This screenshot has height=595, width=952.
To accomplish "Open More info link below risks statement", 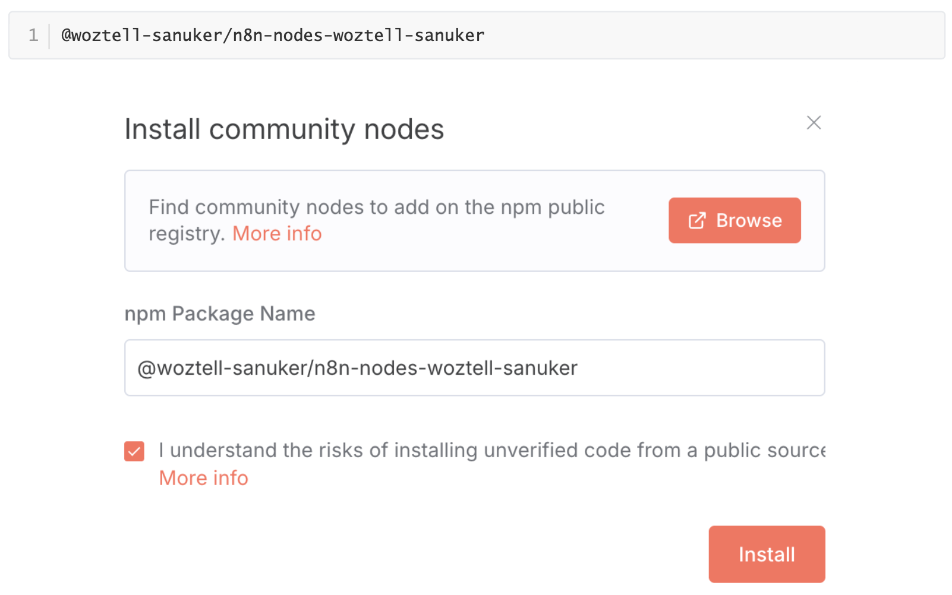I will tap(204, 478).
